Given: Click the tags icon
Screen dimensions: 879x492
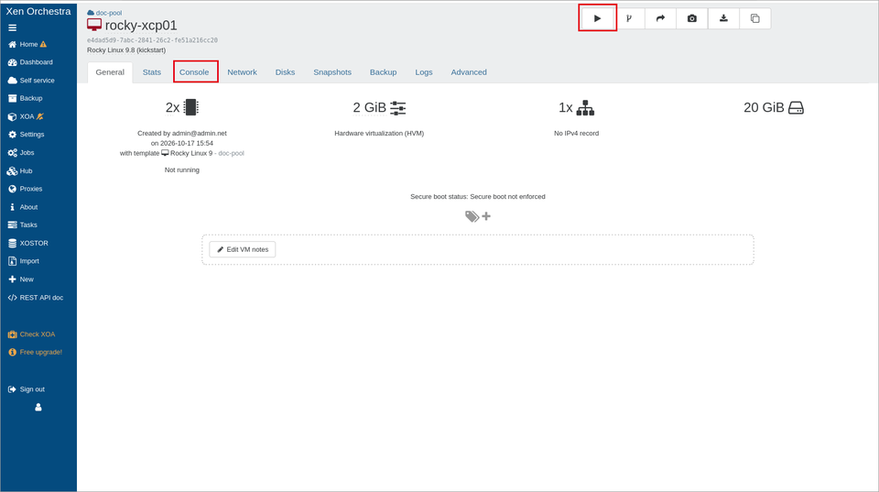Looking at the screenshot, I should coord(472,216).
